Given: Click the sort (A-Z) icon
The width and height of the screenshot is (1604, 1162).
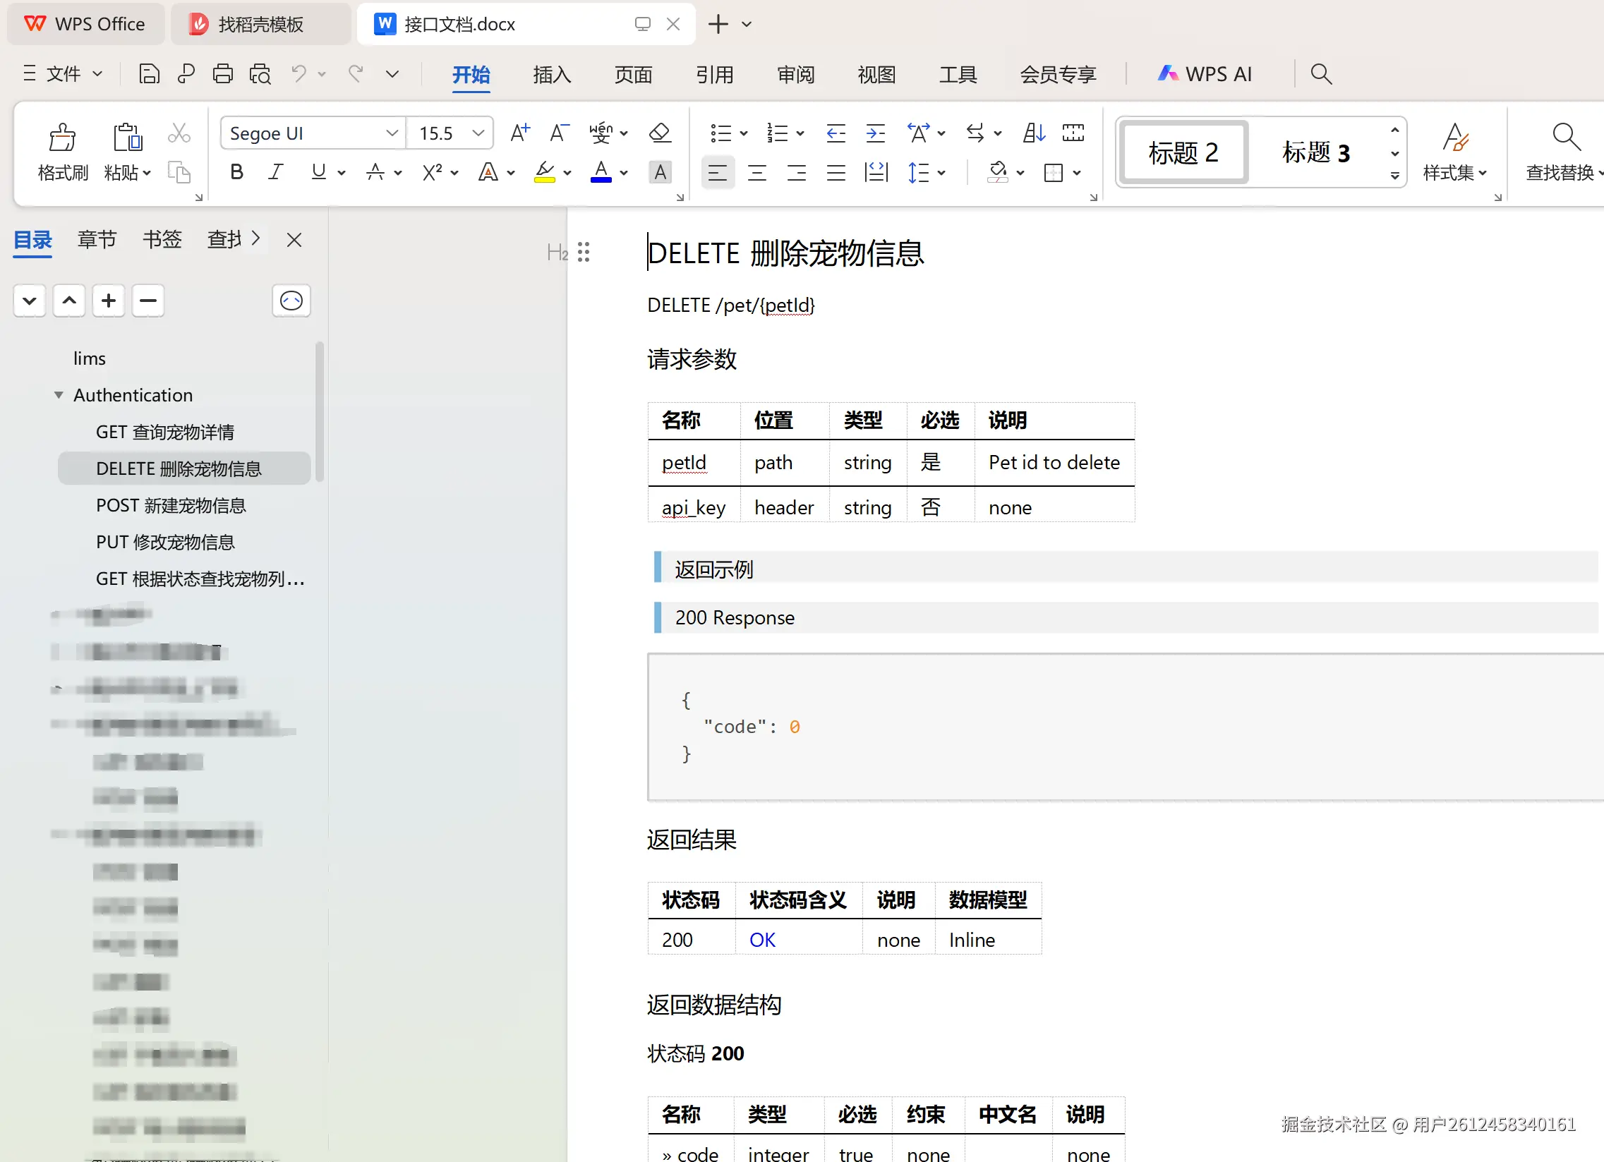Looking at the screenshot, I should click(1033, 133).
